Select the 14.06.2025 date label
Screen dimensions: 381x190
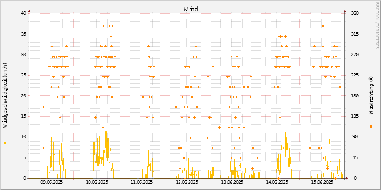pos(277,182)
